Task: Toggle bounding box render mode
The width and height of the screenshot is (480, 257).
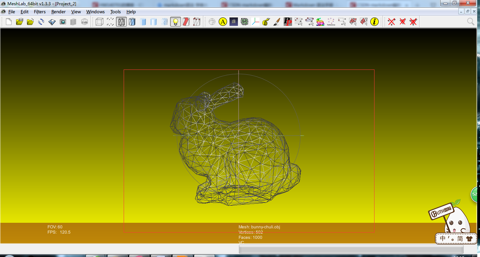Action: (x=100, y=22)
